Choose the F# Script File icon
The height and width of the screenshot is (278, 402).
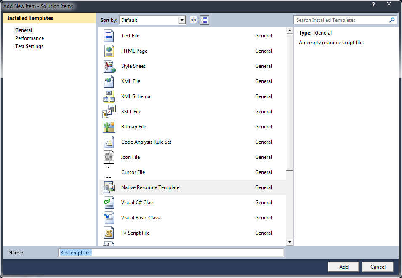109,233
